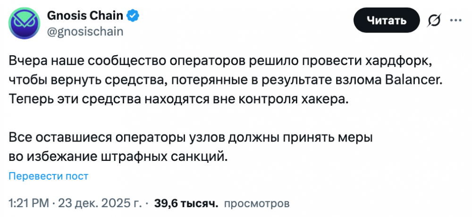Viewport: 472px width, 217px height.
Task: Click the Перевести пост translate link
Action: click(49, 176)
